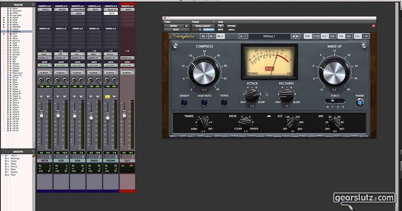Toggle AGC ON button
The height and width of the screenshot is (211, 402).
point(332,36)
